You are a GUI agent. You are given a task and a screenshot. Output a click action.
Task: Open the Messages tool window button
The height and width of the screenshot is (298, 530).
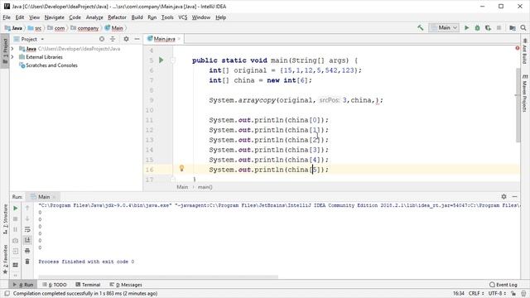126,285
